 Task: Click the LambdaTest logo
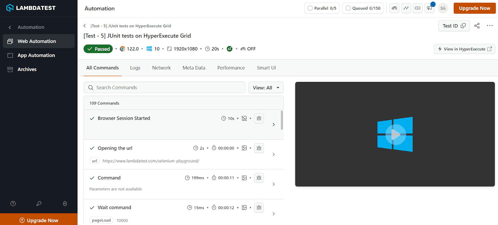(31, 8)
